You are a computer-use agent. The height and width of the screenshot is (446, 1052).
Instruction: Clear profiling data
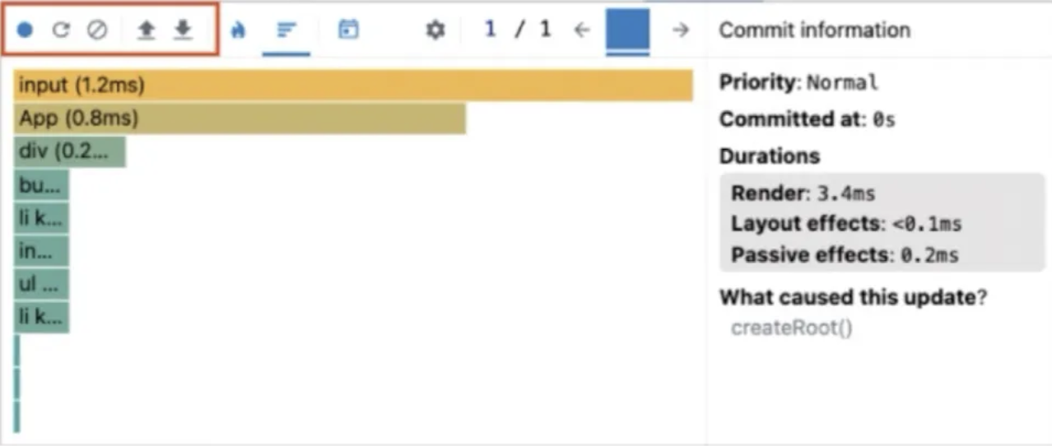(x=97, y=30)
